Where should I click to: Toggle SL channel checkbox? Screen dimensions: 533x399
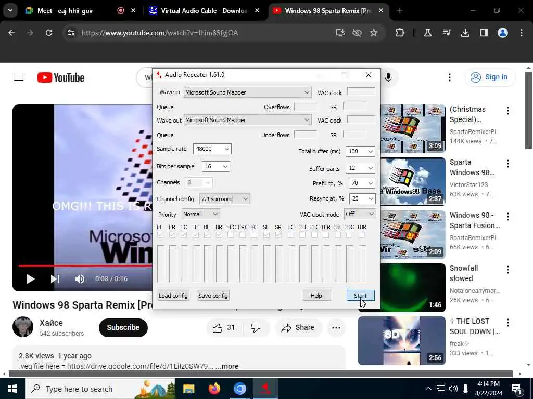point(266,235)
